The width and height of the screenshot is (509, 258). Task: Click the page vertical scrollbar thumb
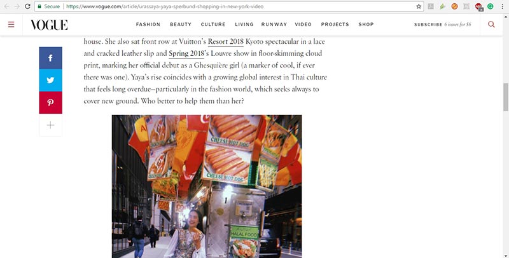[506, 97]
